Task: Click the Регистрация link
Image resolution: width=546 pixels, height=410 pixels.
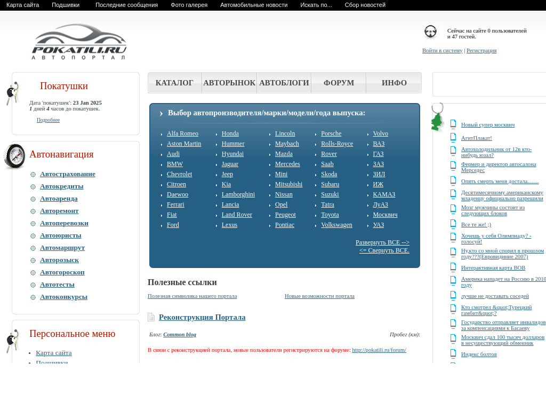Action: point(481,51)
